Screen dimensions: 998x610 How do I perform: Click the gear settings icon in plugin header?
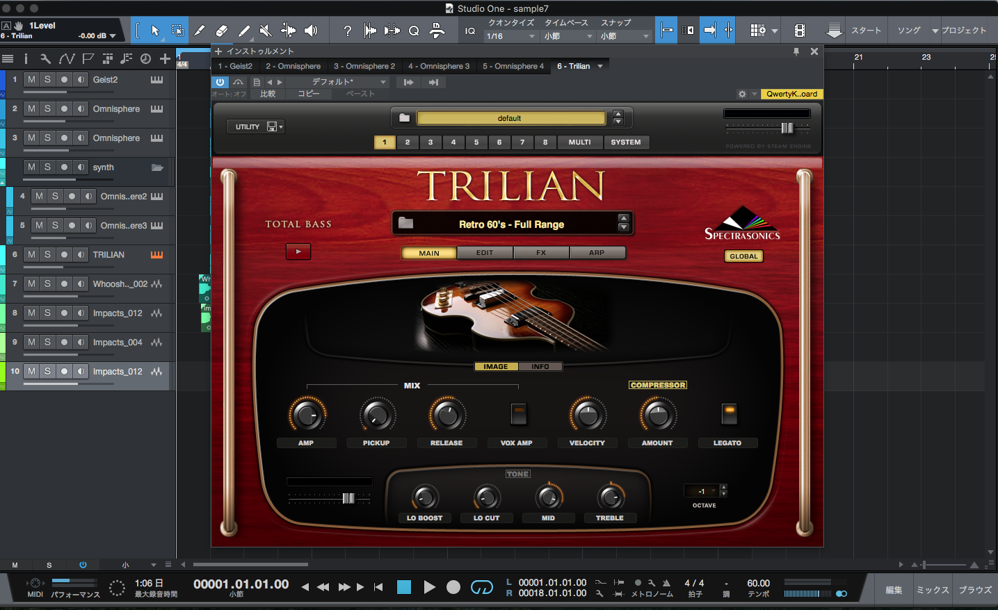[x=742, y=94]
